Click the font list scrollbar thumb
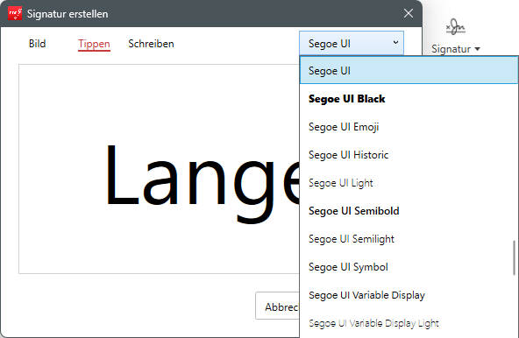519x338 pixels. click(x=514, y=257)
